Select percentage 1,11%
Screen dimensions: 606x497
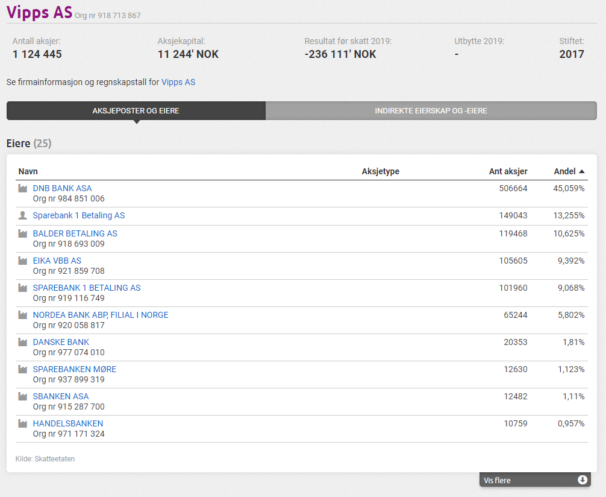[x=573, y=396]
